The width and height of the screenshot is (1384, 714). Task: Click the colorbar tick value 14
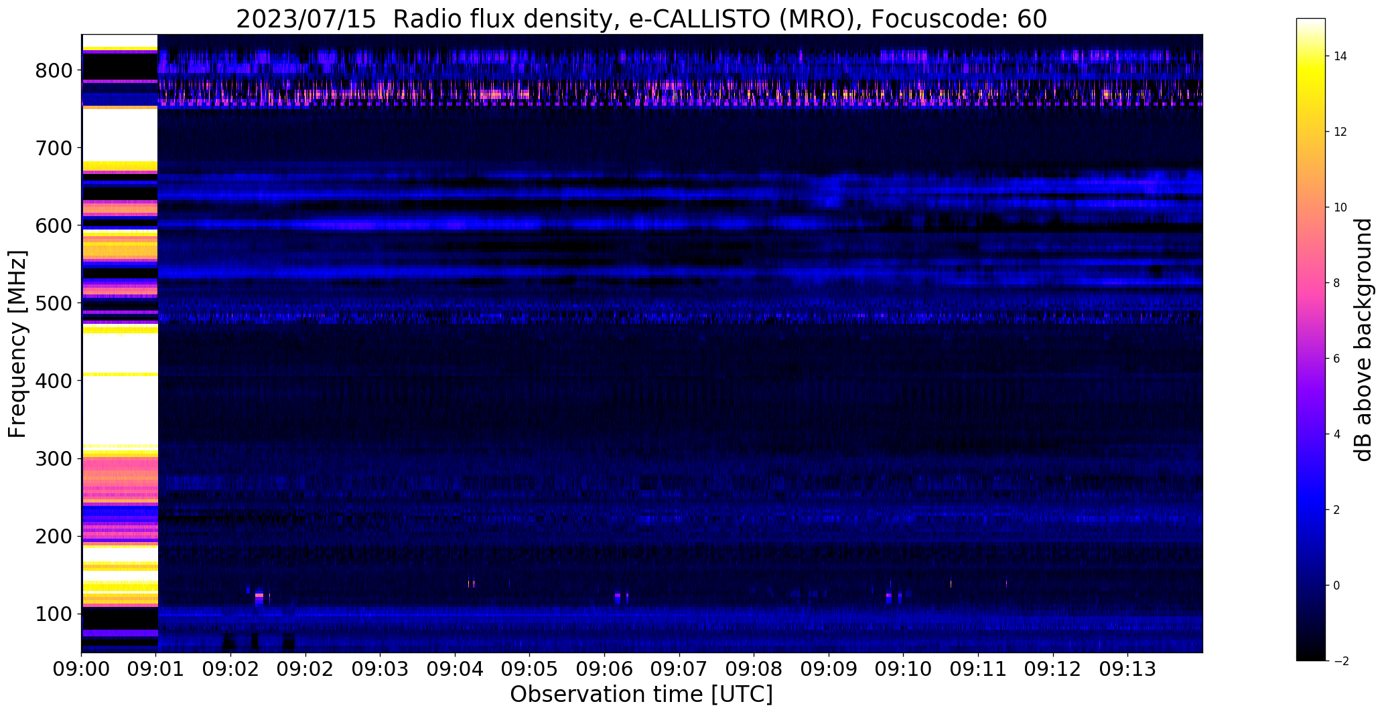(1340, 56)
